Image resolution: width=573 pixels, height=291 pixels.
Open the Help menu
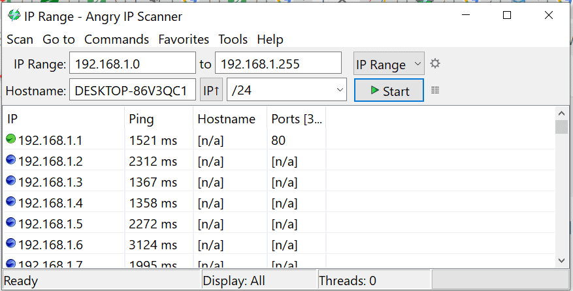(x=270, y=39)
